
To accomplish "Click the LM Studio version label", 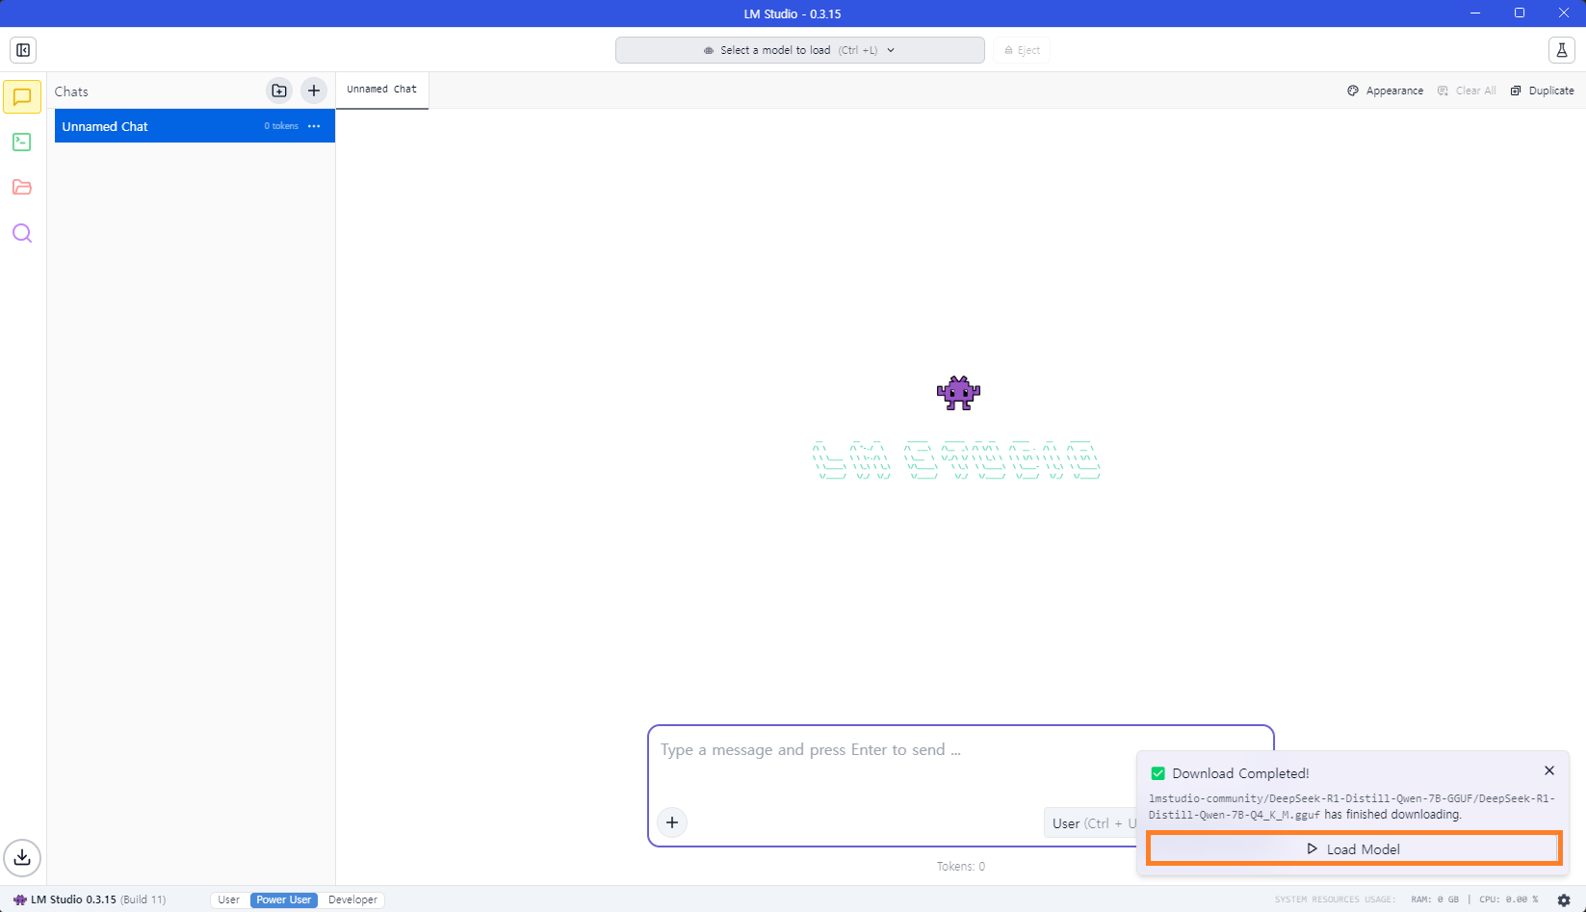I will (x=90, y=899).
